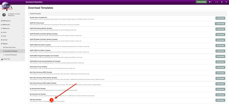
Task: Expand the Import menu chevron
Action: coord(23,32)
